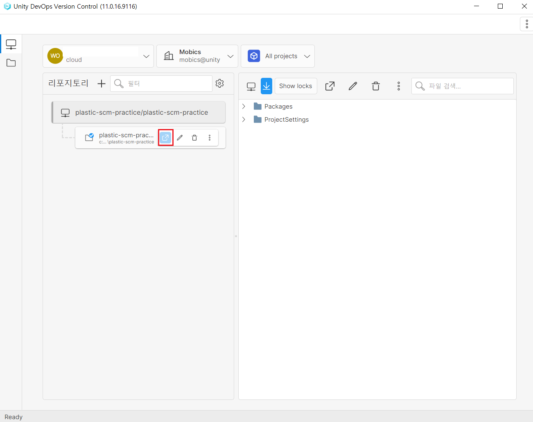The height and width of the screenshot is (422, 533).
Task: Minimize the Unity DevOps Version Control window
Action: pyautogui.click(x=477, y=6)
